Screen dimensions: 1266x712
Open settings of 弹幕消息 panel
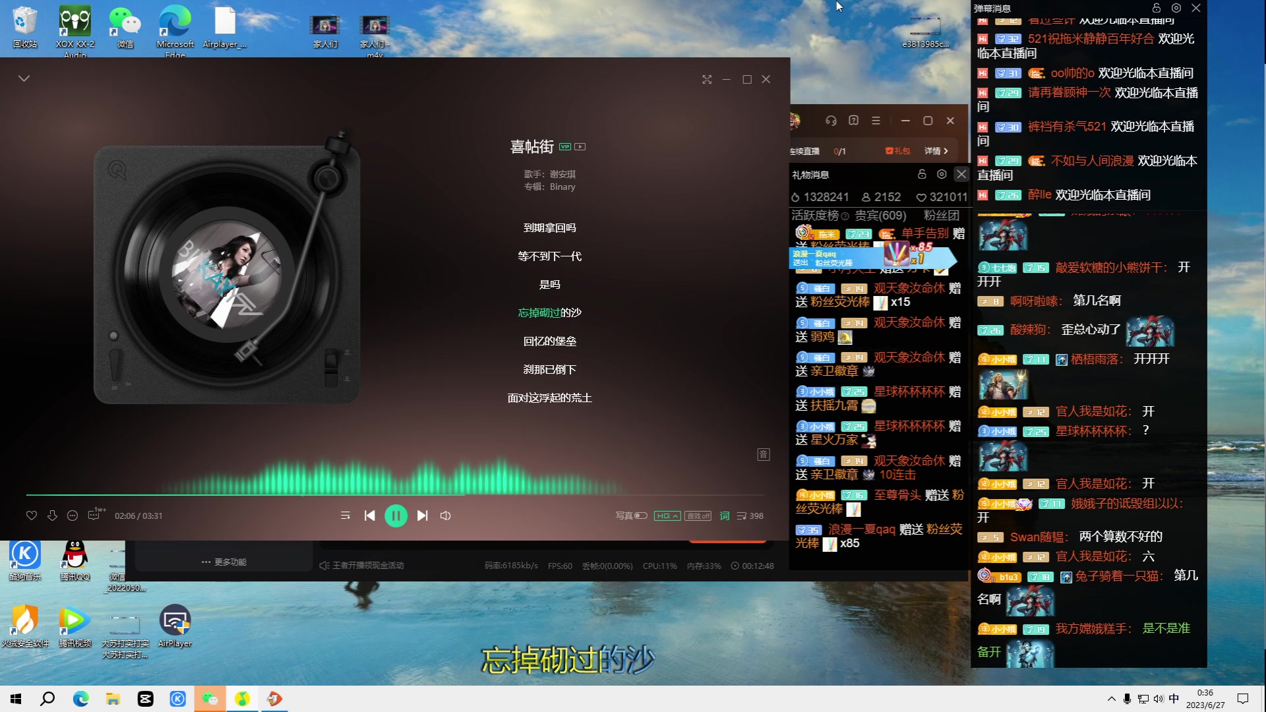coord(1176,8)
